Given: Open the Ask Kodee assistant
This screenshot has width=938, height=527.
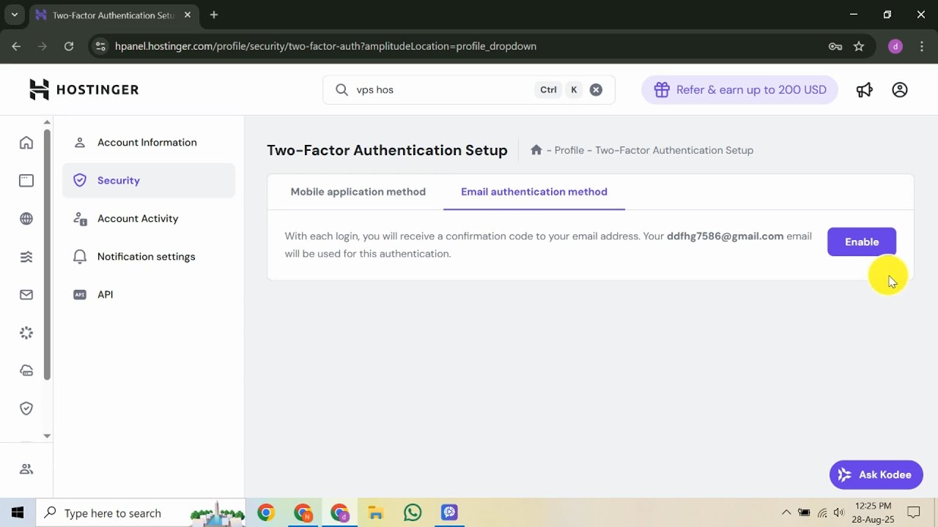Looking at the screenshot, I should point(876,475).
